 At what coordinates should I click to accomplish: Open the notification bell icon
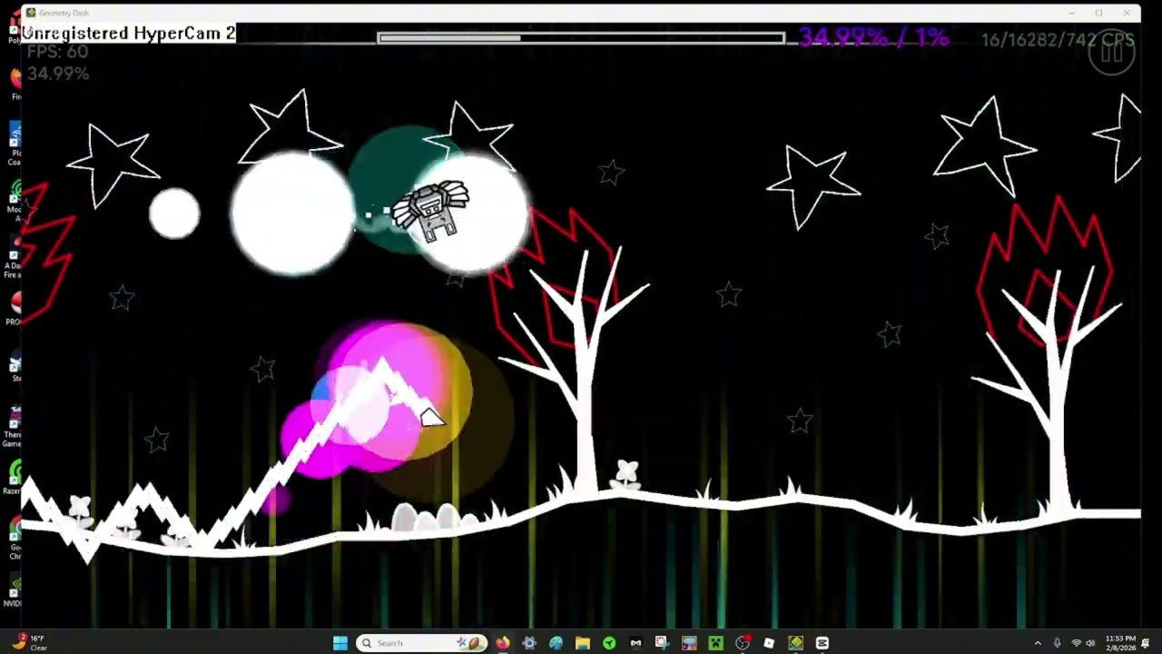[x=1146, y=643]
